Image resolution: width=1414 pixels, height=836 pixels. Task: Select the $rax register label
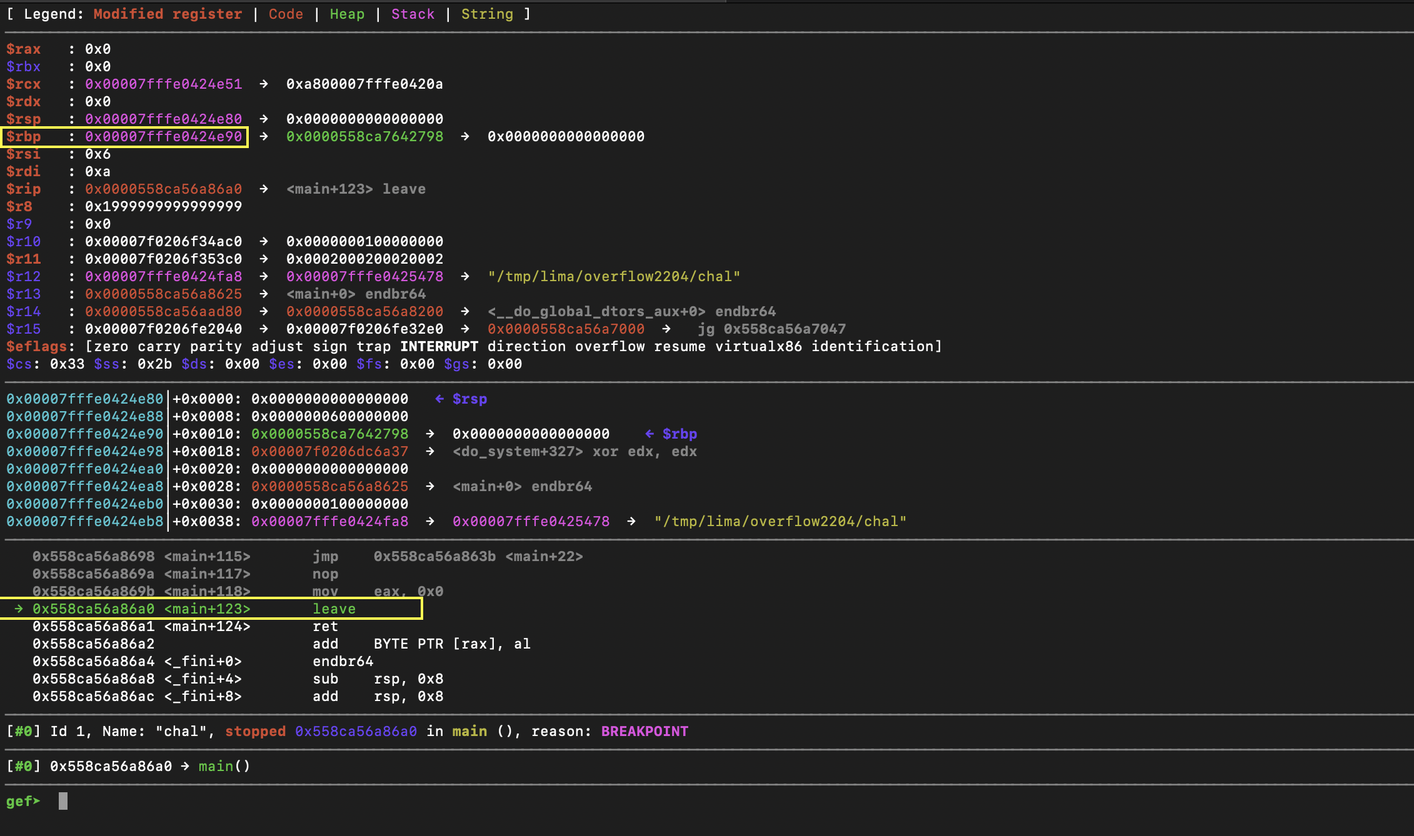[x=23, y=49]
